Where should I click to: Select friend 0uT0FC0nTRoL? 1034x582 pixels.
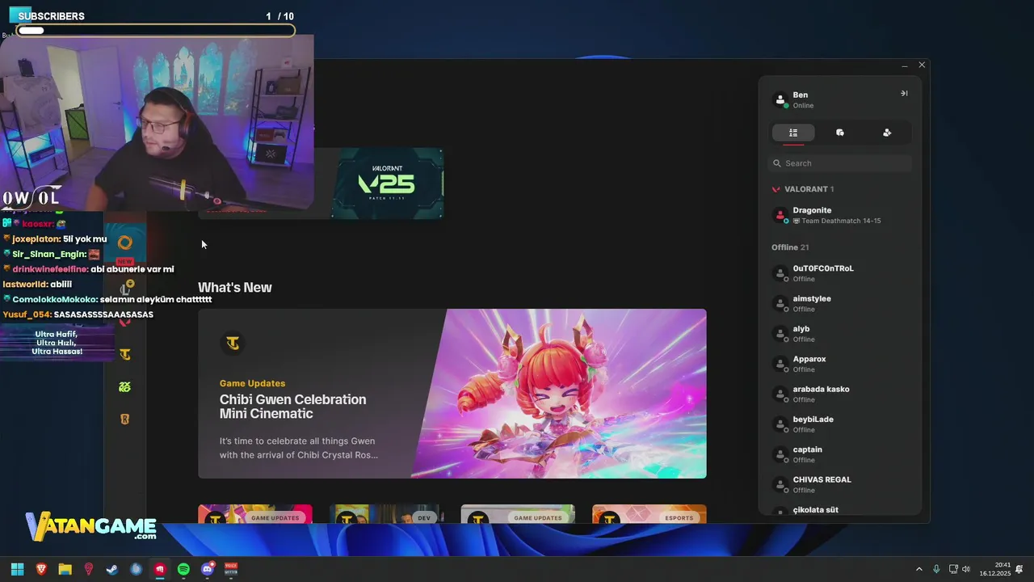tap(840, 273)
